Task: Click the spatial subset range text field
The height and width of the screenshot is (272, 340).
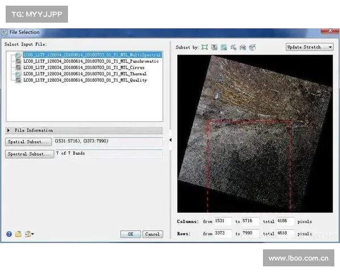Action: pyautogui.click(x=108, y=142)
